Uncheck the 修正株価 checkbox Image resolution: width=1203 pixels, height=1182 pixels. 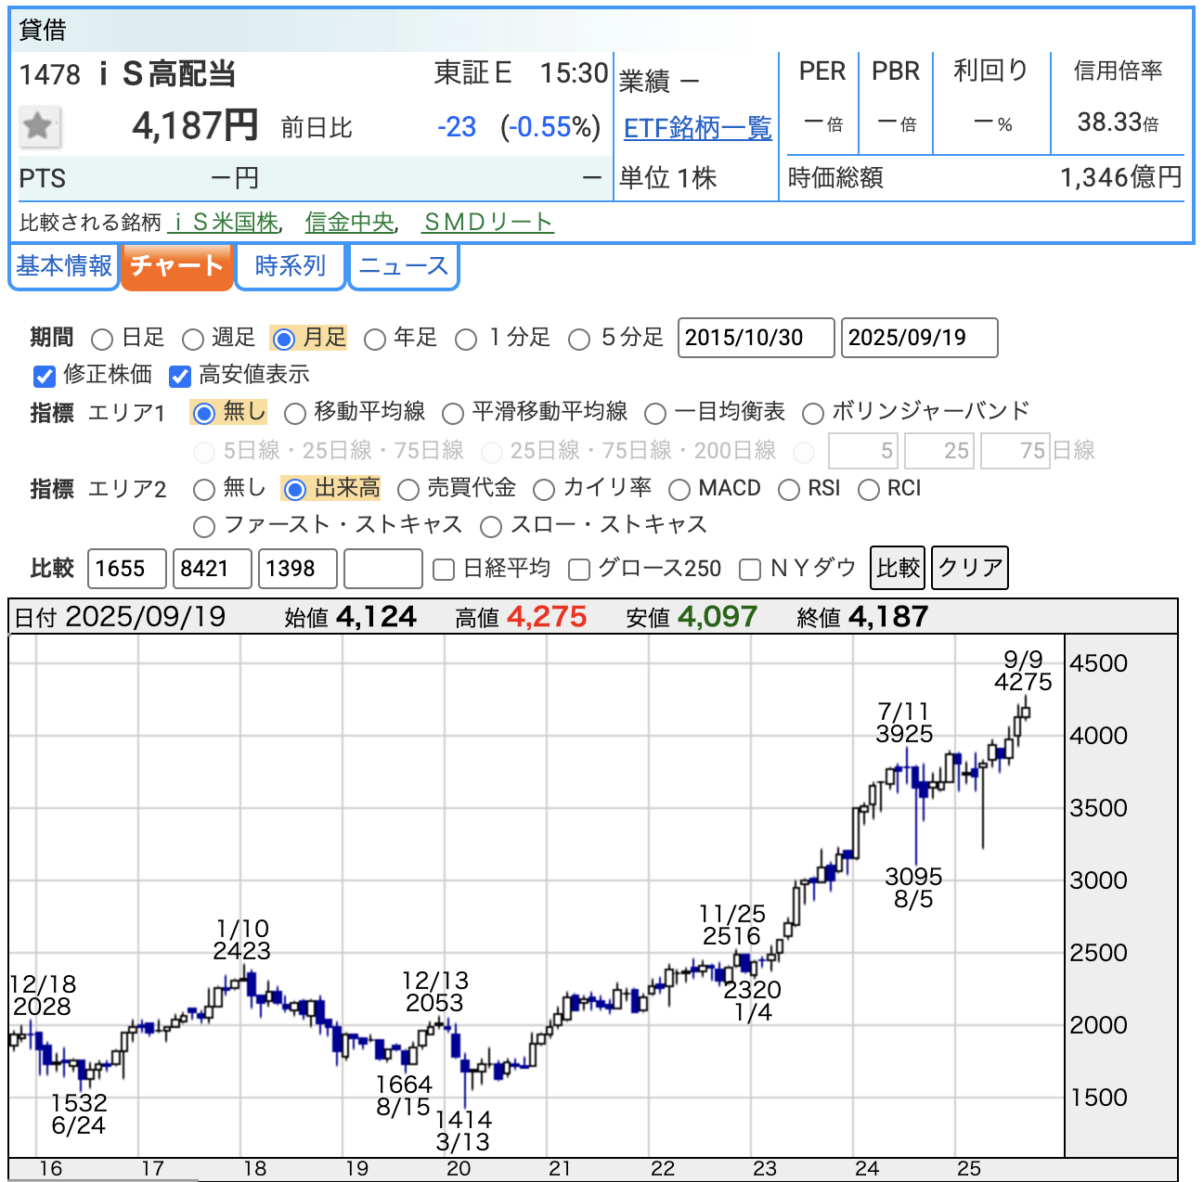tap(45, 376)
